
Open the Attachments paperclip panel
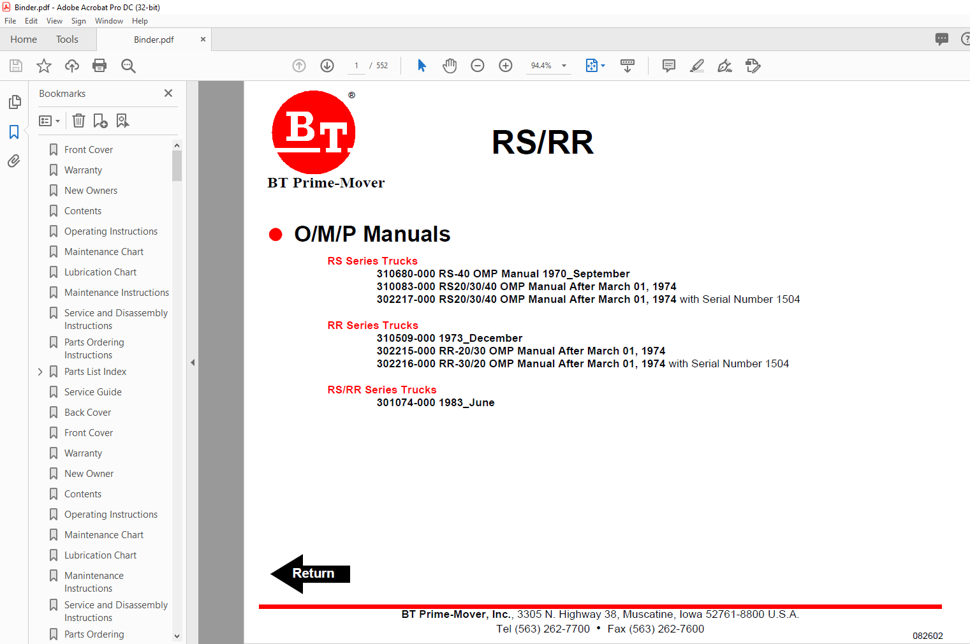click(x=14, y=161)
